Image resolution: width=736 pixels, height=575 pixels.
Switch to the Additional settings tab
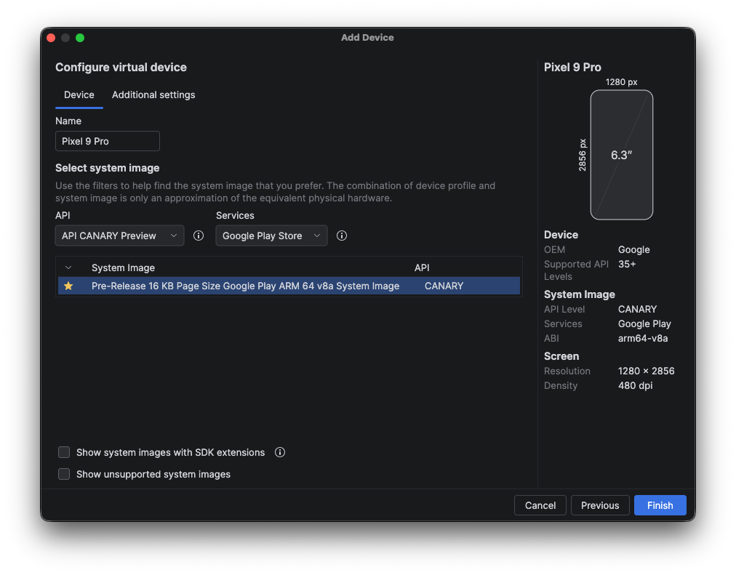click(x=153, y=95)
